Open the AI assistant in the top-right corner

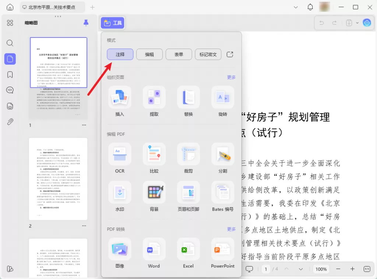coord(367,22)
